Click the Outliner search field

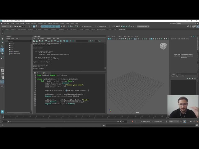point(19,41)
